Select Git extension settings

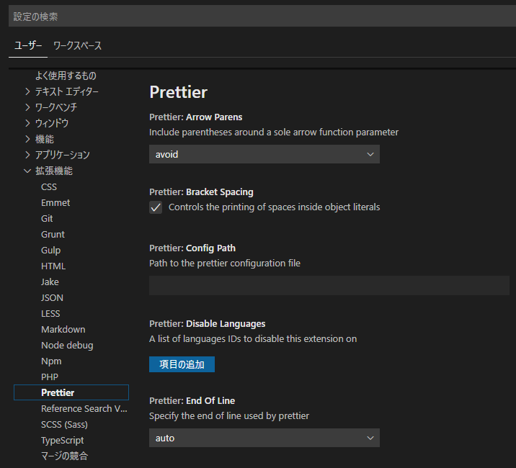[47, 218]
